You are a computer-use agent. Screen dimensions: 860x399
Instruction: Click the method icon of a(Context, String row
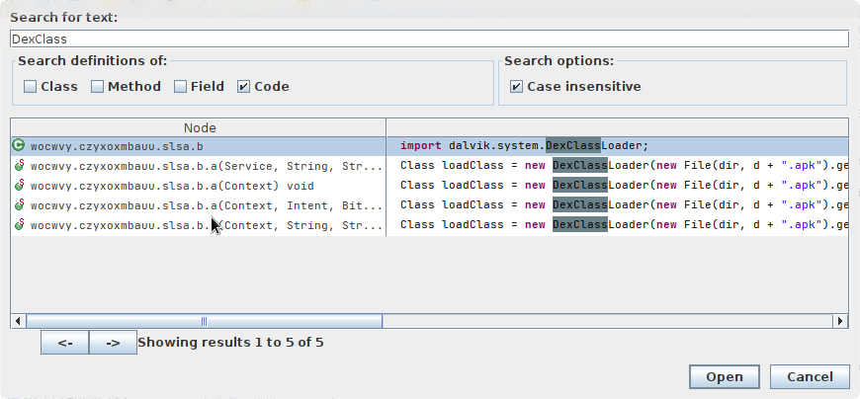19,225
